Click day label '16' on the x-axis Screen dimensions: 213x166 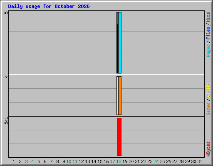pos(106,161)
